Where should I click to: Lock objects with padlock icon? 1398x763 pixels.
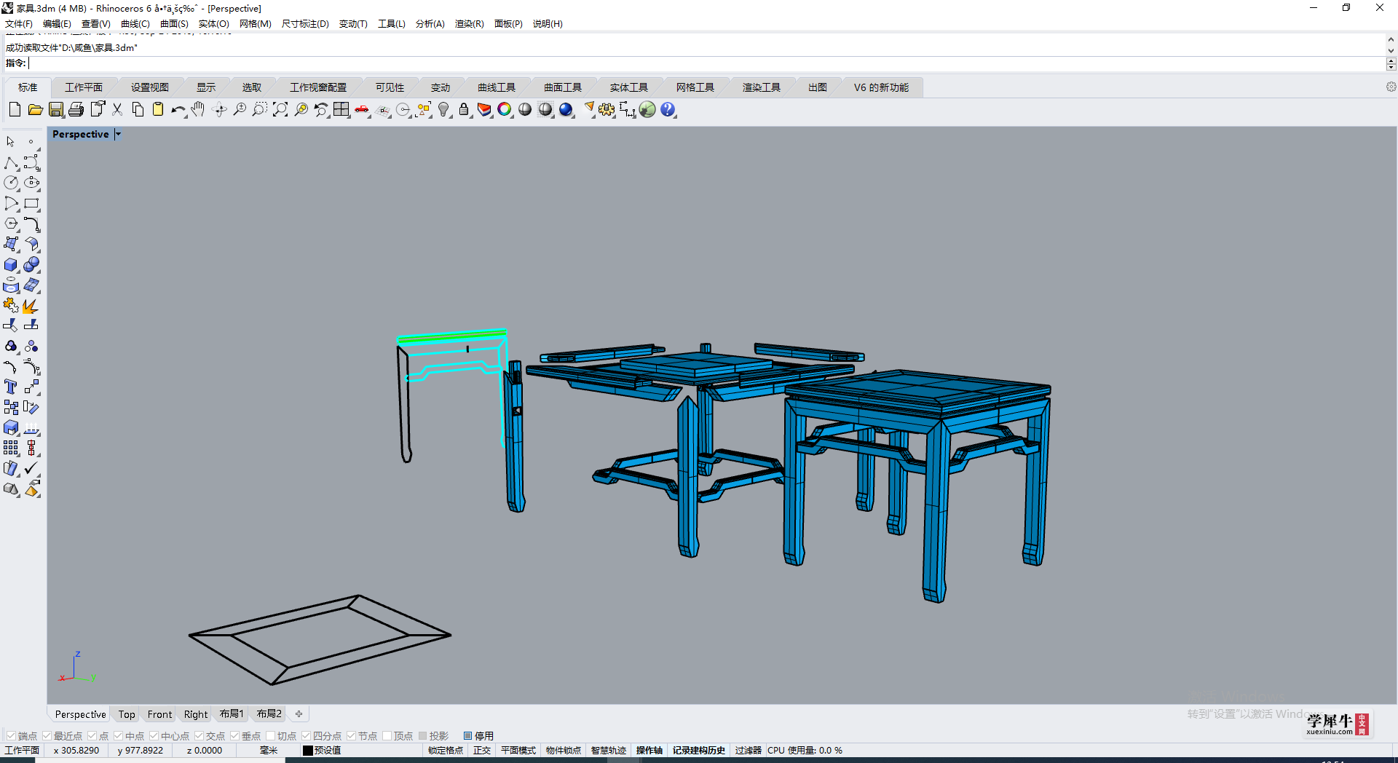pos(464,110)
